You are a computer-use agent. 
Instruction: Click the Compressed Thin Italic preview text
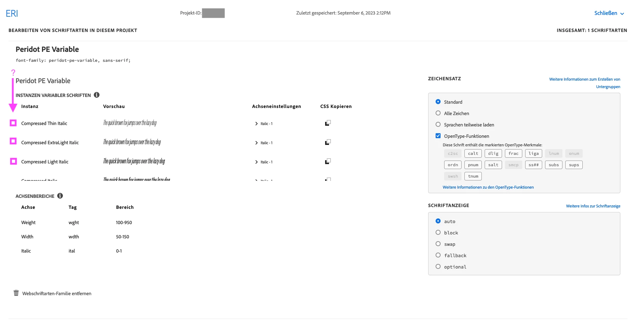tap(130, 123)
